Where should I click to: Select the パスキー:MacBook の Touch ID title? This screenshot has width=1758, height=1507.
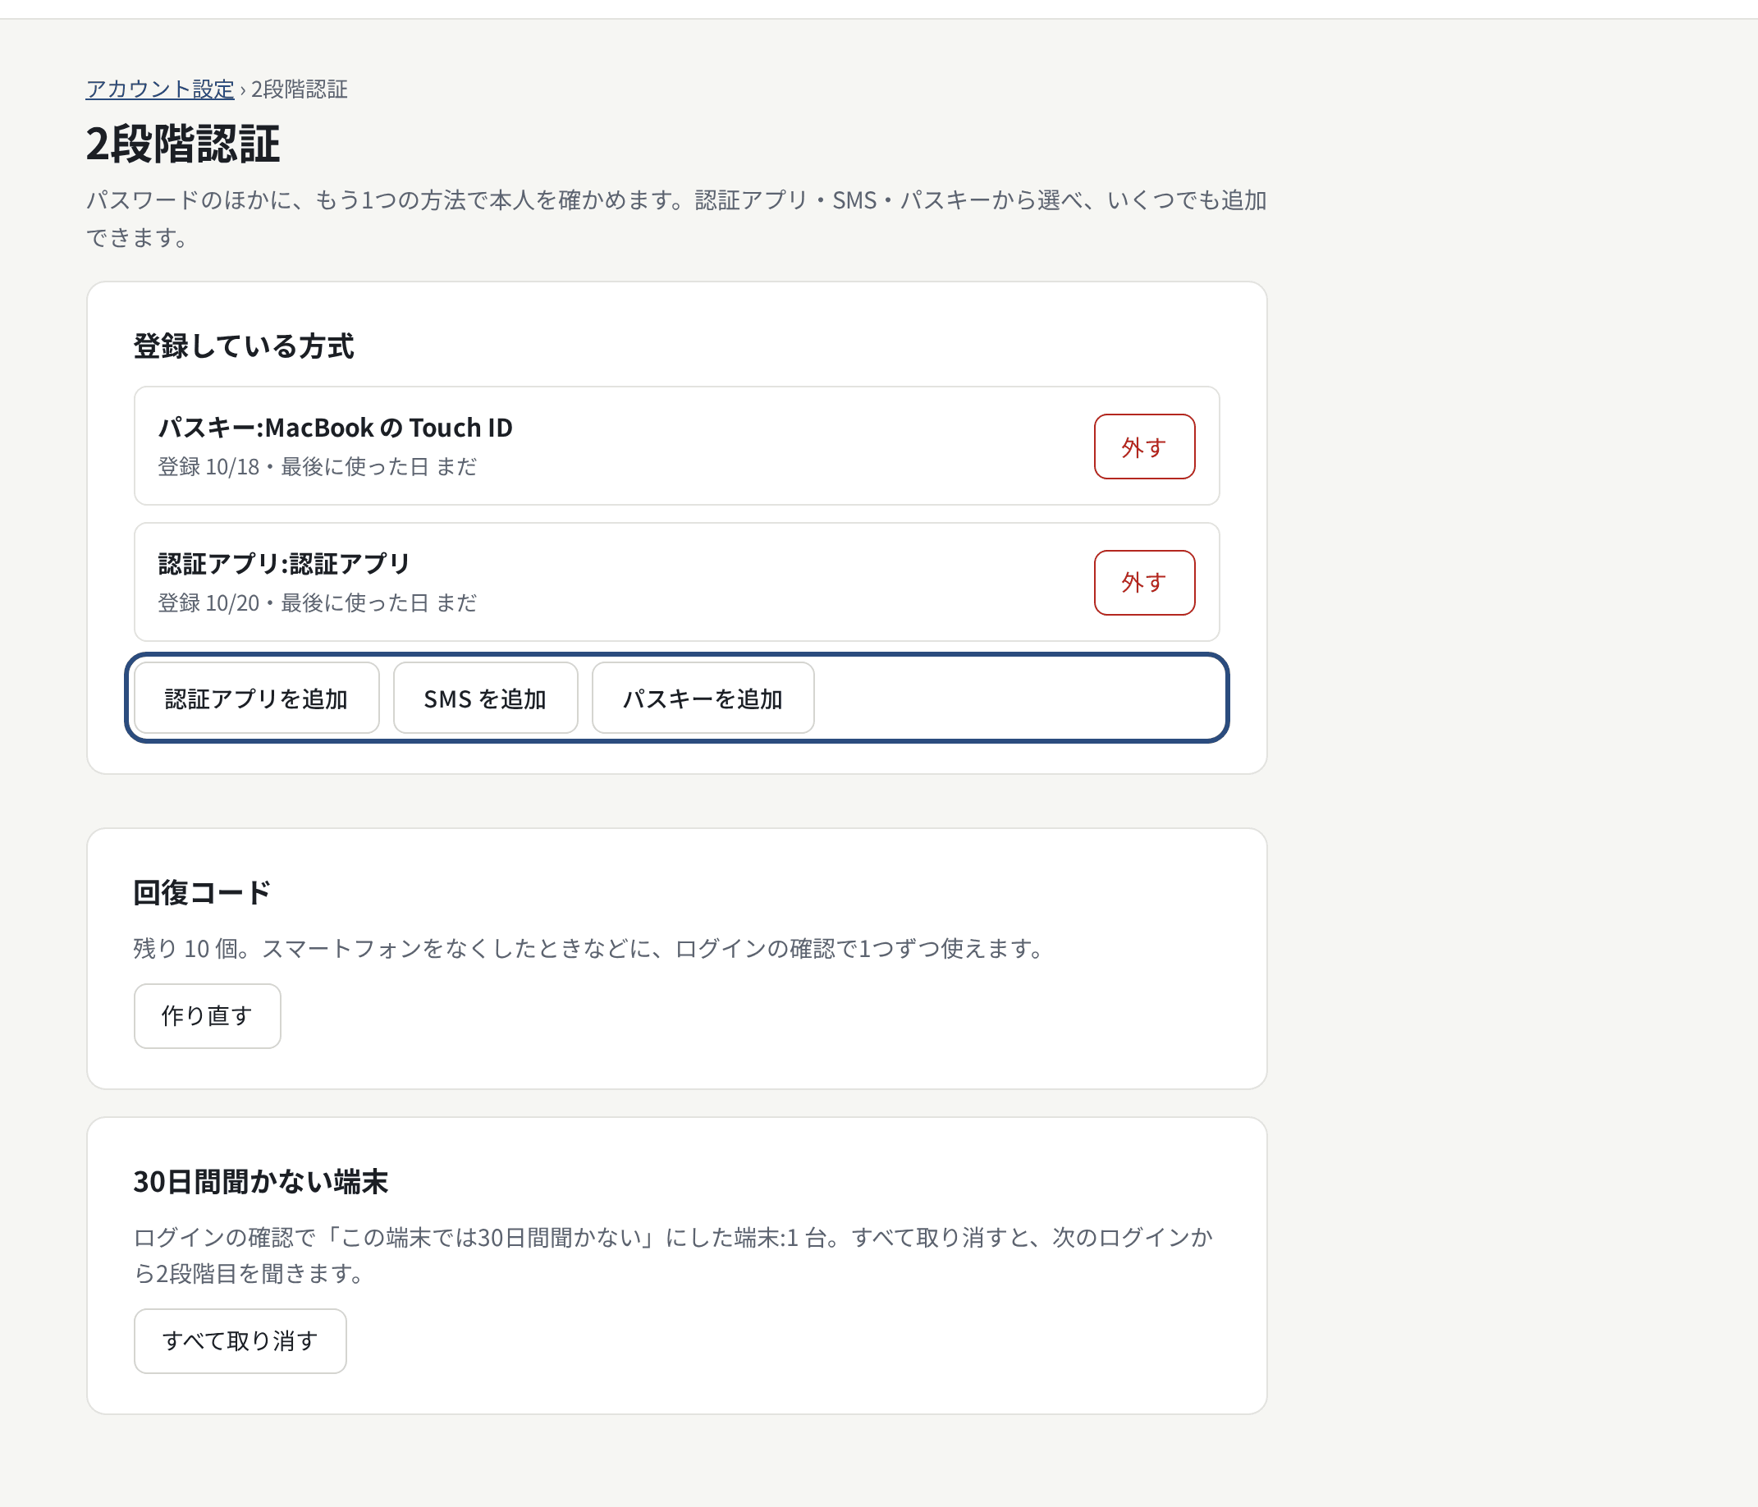pos(335,428)
